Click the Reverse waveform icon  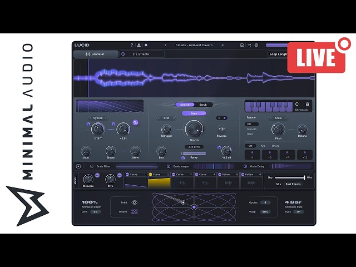[221, 129]
